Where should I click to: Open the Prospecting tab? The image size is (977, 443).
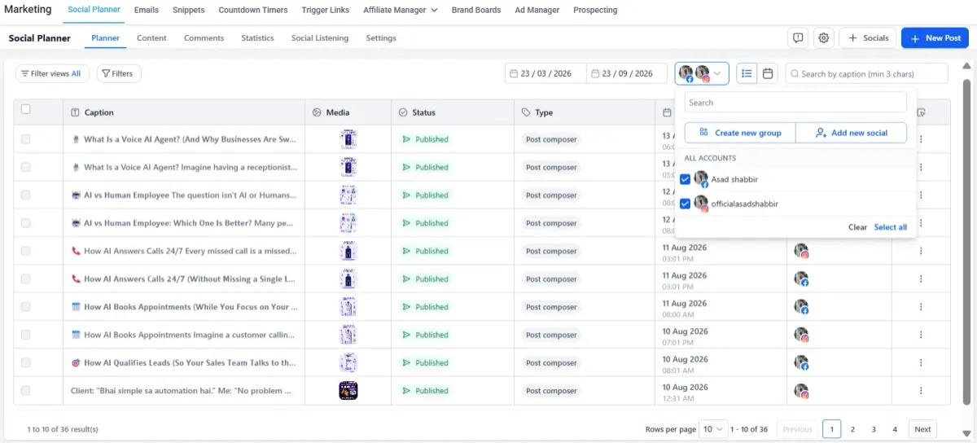tap(595, 10)
